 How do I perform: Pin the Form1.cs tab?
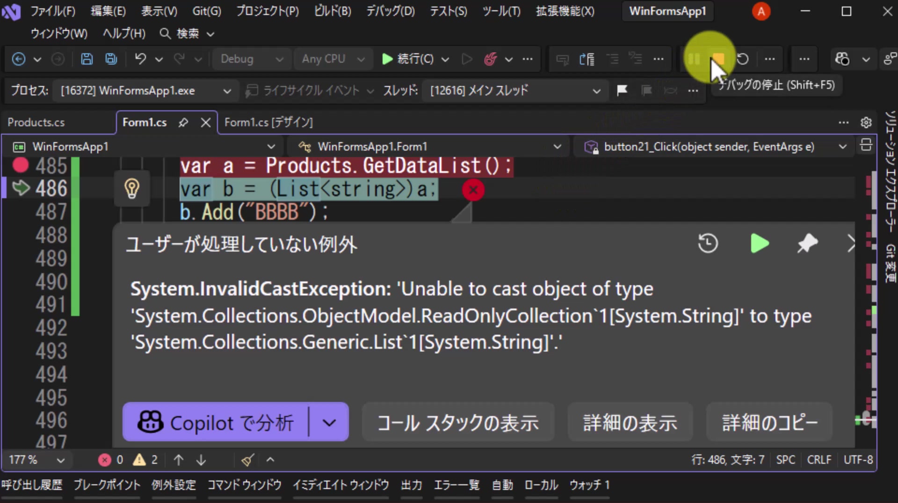point(183,122)
